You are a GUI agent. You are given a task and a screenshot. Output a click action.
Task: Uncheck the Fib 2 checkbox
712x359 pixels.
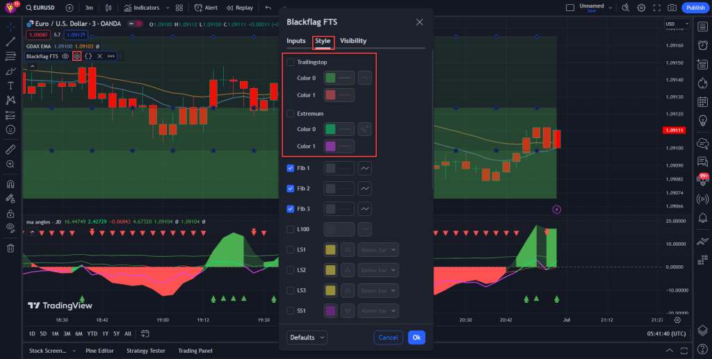tap(290, 189)
